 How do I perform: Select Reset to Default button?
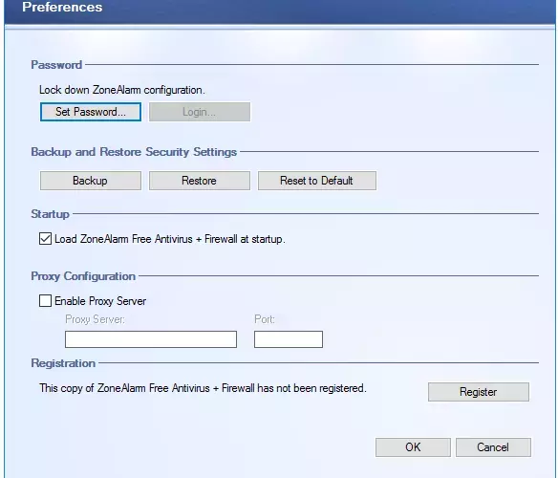click(316, 181)
